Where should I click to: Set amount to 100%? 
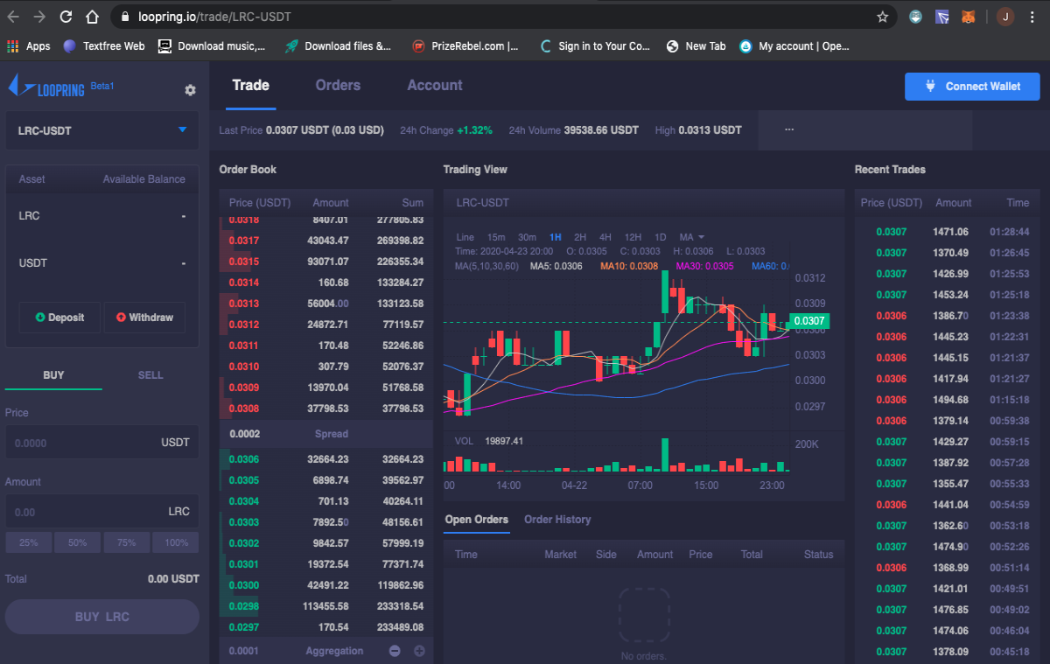coord(176,542)
